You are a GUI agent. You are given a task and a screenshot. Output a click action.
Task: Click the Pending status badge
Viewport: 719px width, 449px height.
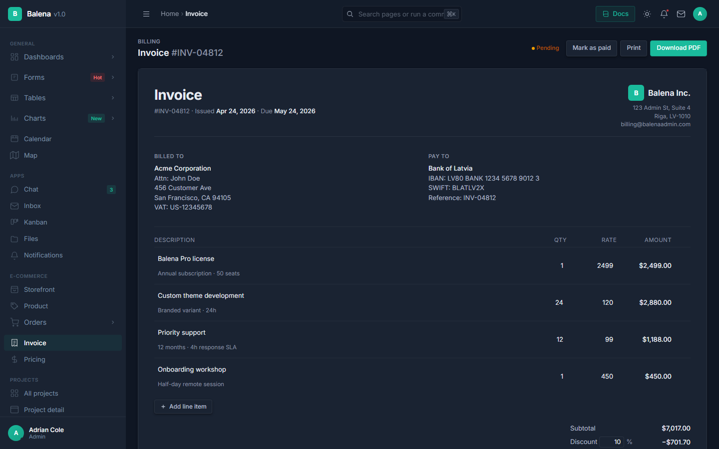545,48
